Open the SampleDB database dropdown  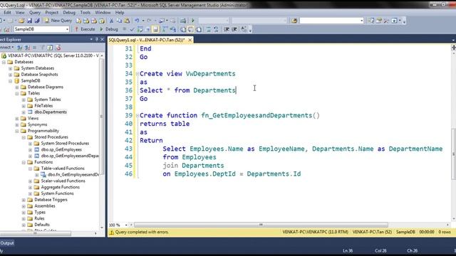[67, 29]
